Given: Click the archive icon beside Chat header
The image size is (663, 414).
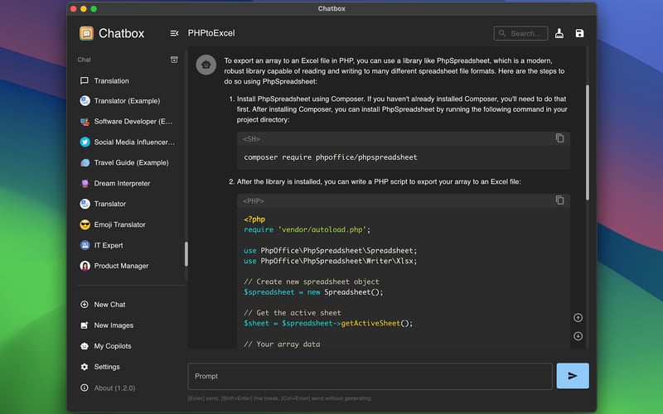Looking at the screenshot, I should click(174, 60).
